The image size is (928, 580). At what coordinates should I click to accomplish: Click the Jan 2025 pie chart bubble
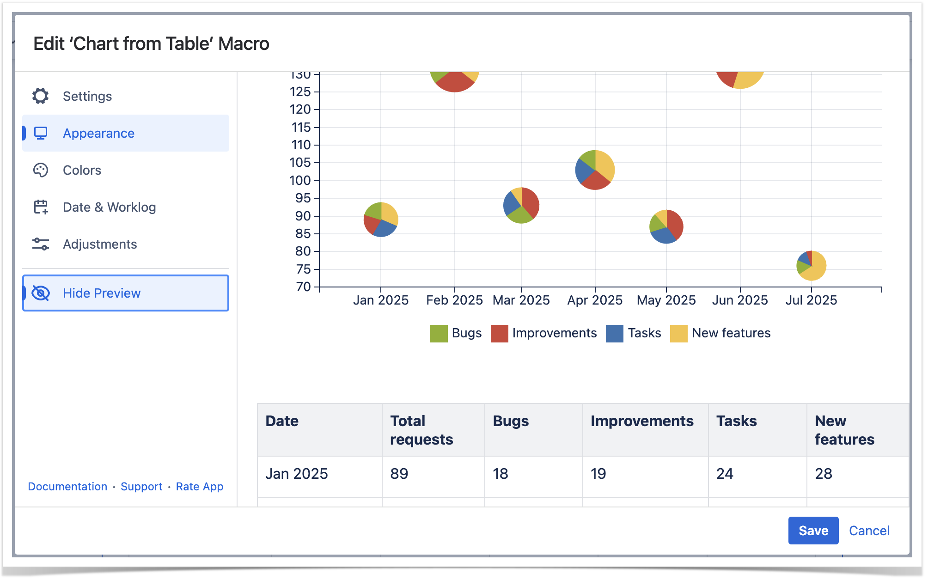381,220
